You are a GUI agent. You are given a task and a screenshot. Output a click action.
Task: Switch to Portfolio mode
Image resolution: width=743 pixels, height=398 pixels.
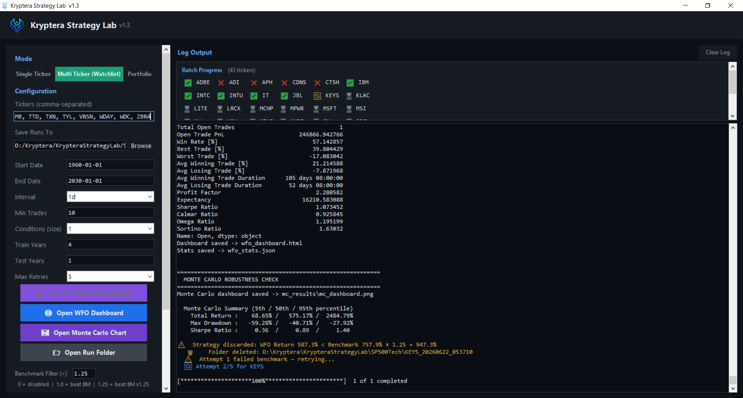pos(139,74)
